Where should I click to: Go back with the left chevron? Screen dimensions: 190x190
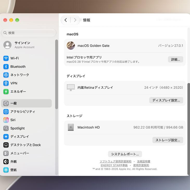point(66,20)
